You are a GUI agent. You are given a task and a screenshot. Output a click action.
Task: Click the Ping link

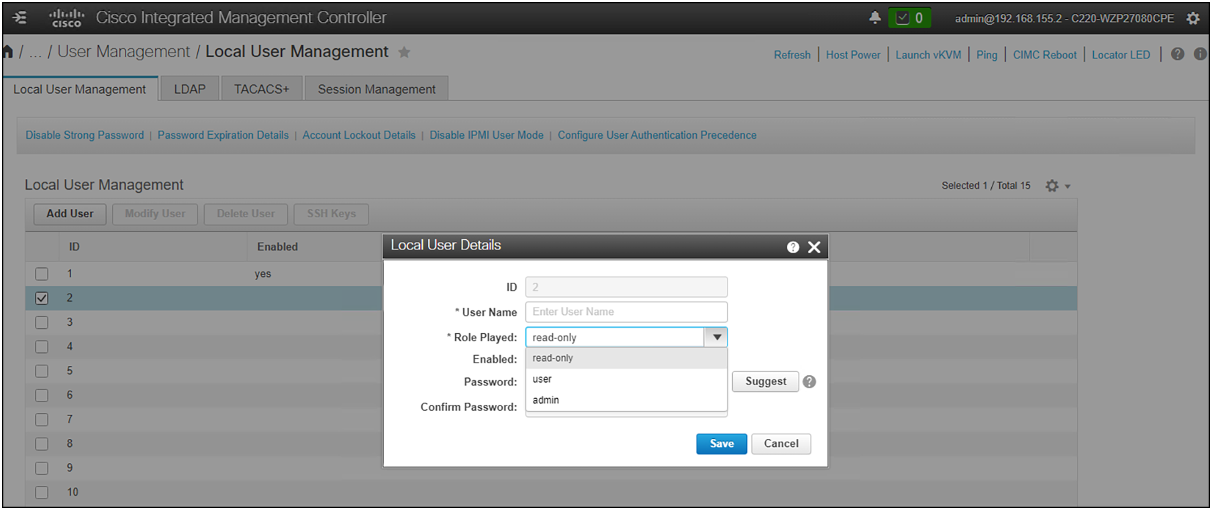coord(987,55)
